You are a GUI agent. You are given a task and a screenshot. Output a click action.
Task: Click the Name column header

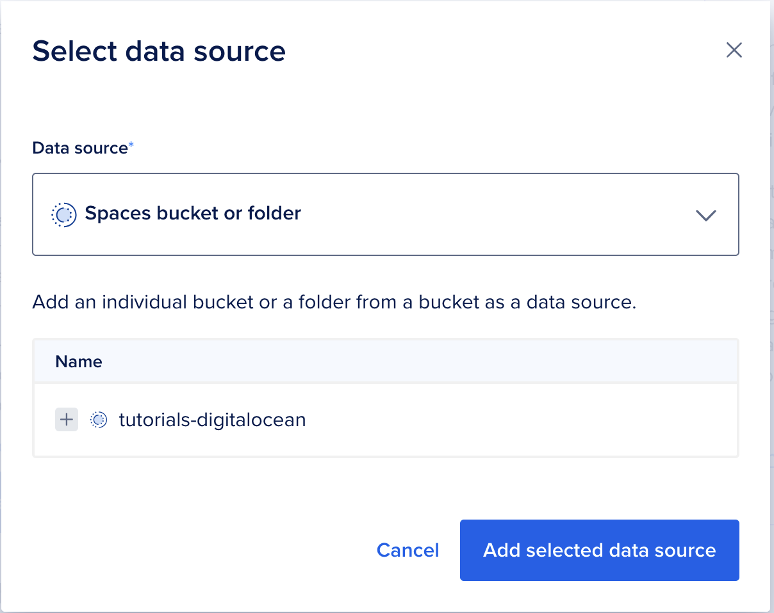pyautogui.click(x=79, y=362)
